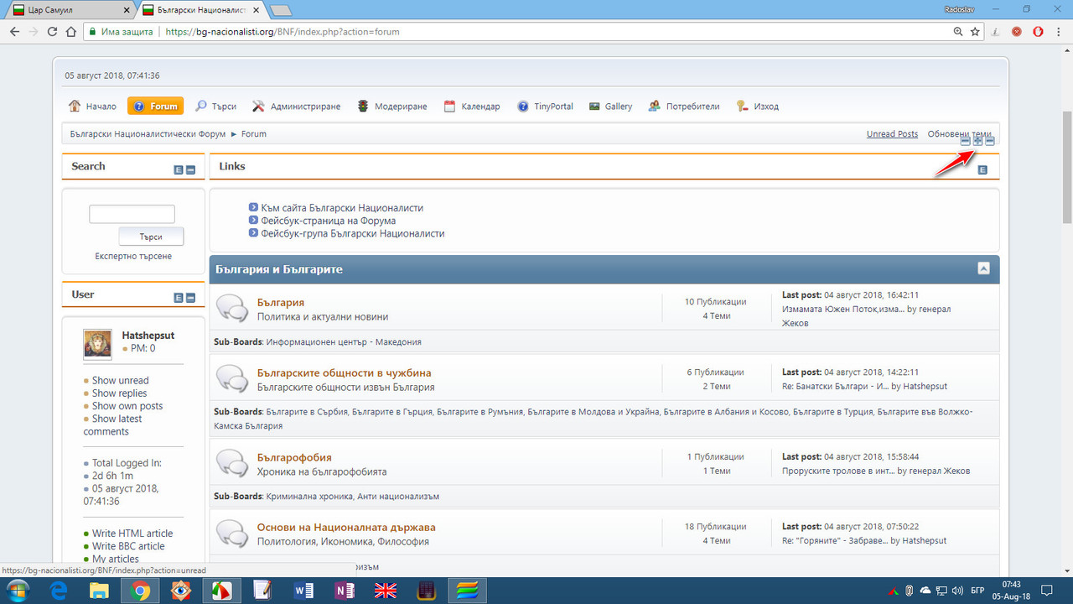Image resolution: width=1073 pixels, height=604 pixels.
Task: Open the Българофобия board
Action: point(294,457)
